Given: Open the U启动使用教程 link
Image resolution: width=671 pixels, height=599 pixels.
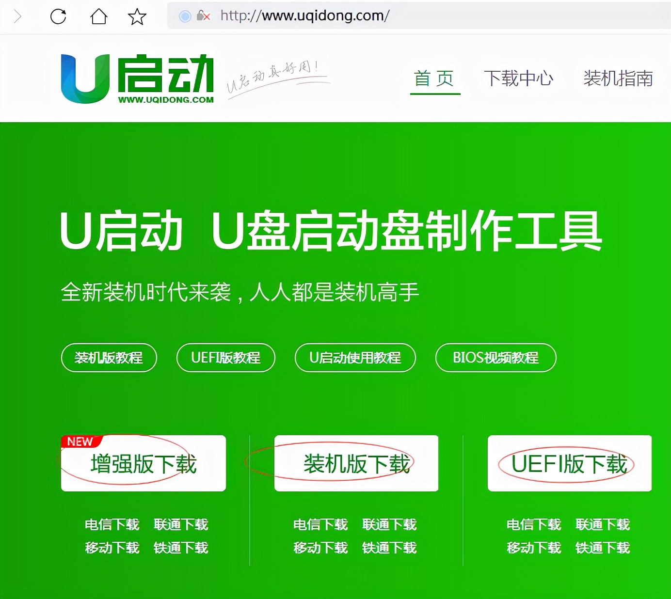Looking at the screenshot, I should pos(354,358).
